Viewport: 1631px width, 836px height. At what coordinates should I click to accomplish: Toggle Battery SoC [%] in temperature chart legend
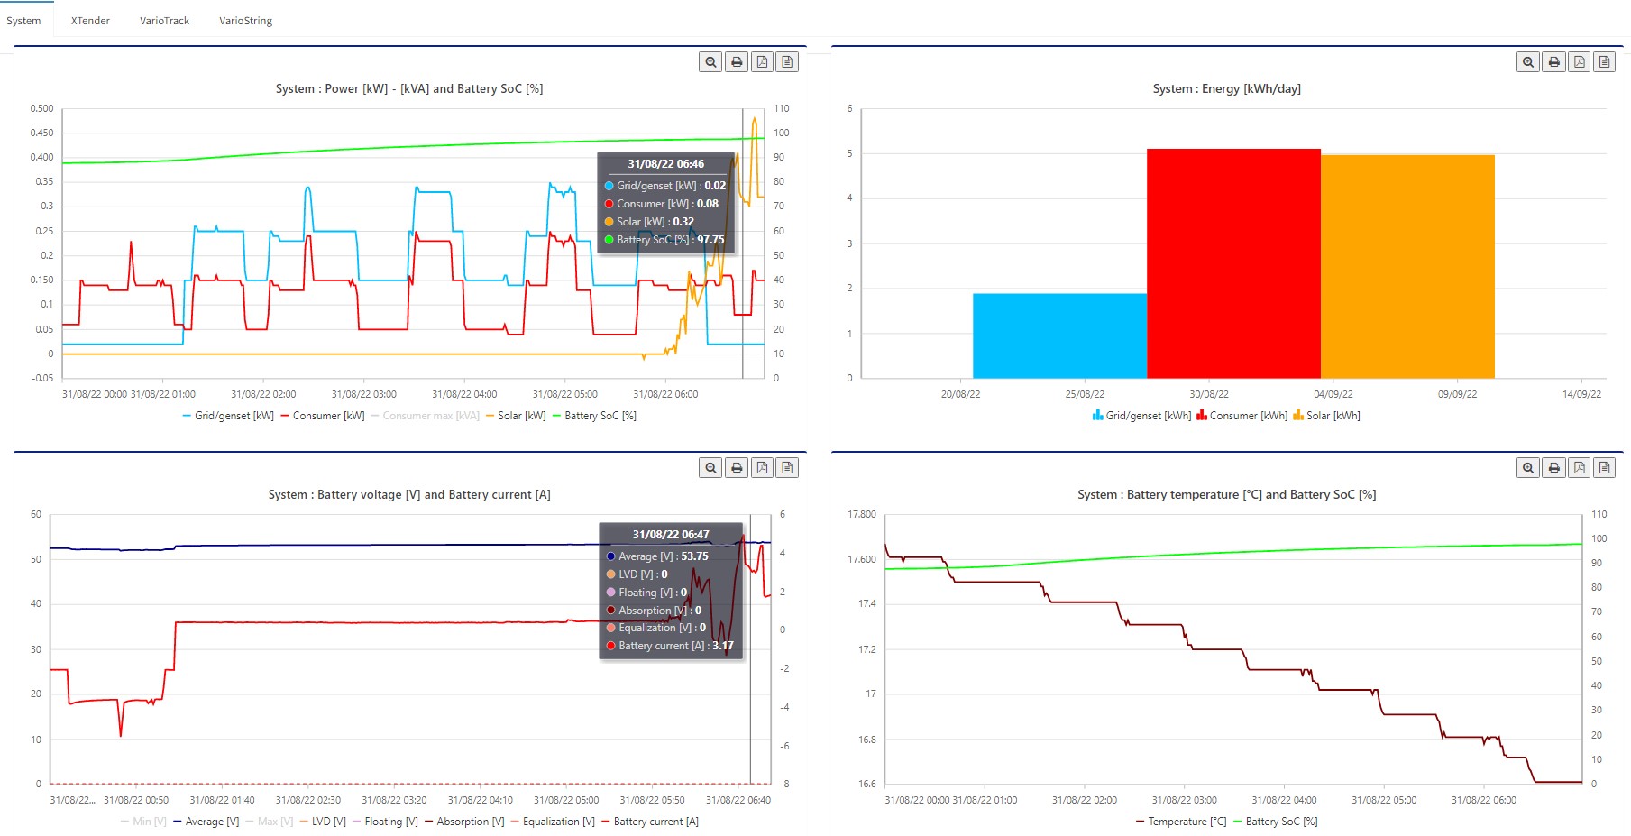1275,822
